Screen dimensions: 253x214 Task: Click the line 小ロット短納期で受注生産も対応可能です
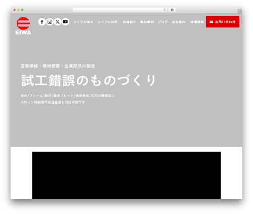point(53,102)
